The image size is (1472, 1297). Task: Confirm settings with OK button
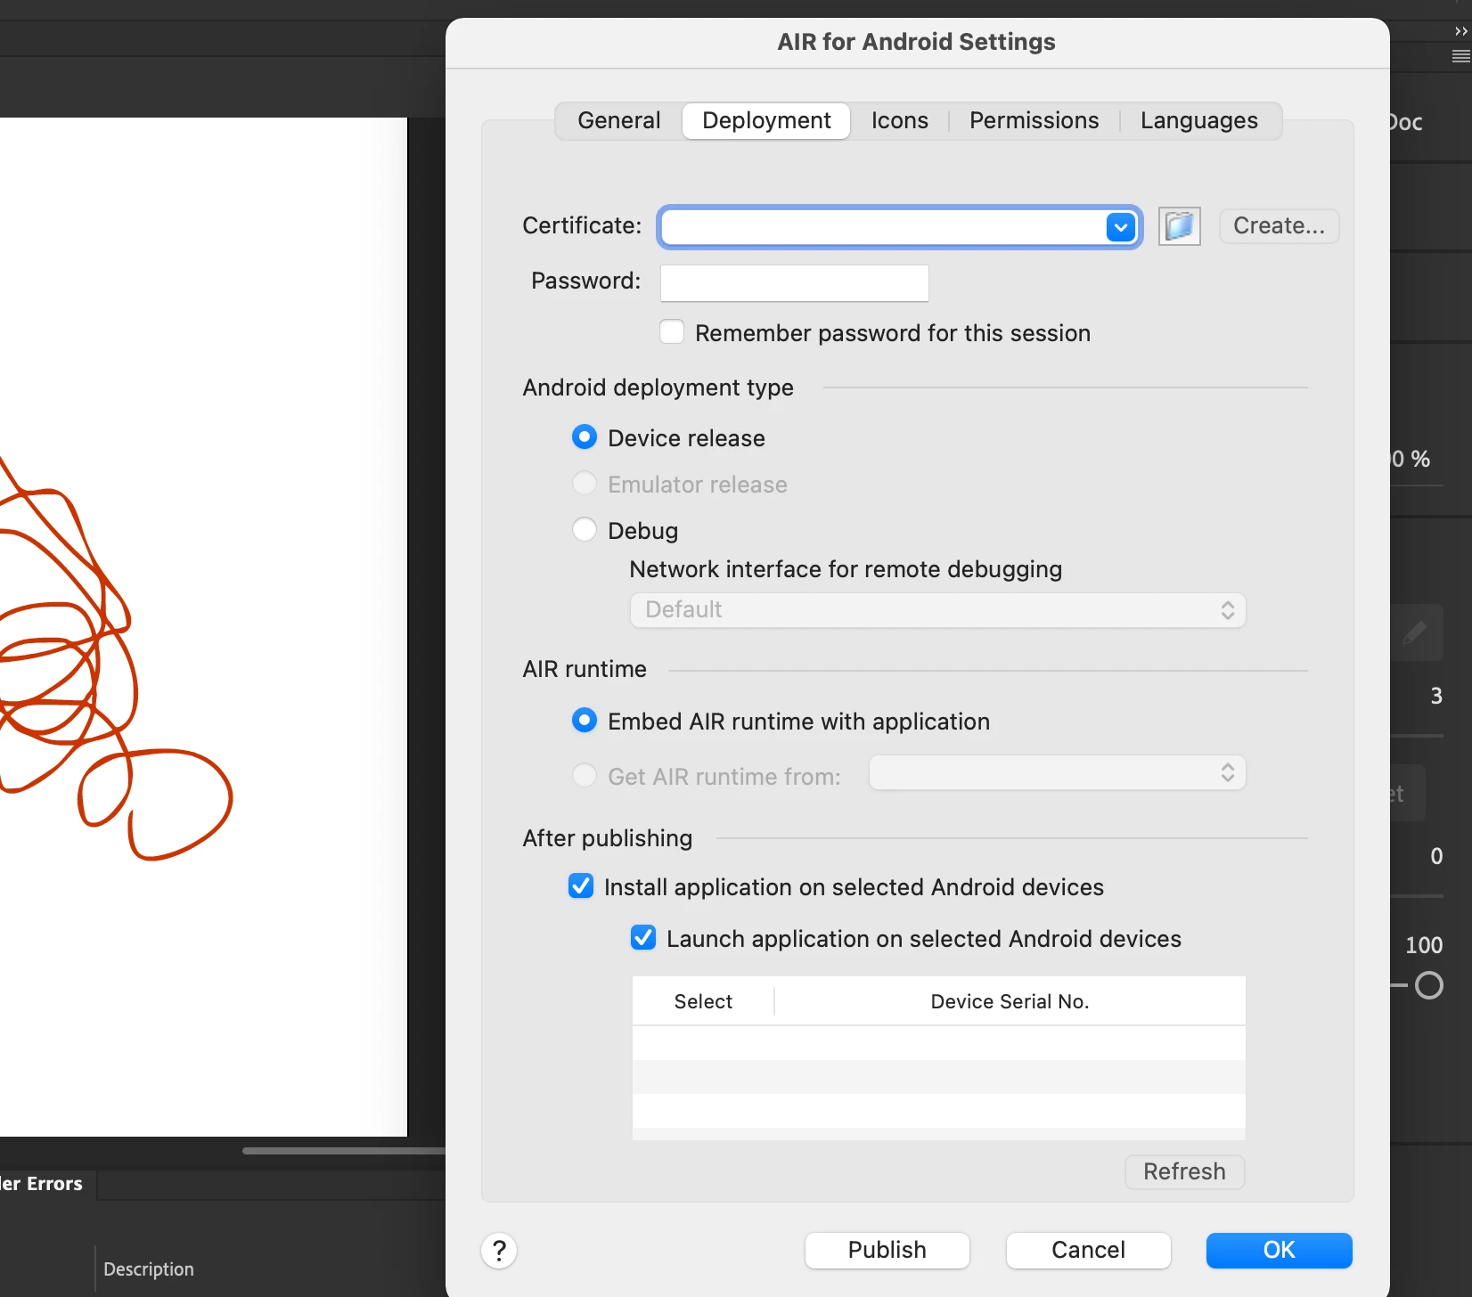click(1279, 1250)
